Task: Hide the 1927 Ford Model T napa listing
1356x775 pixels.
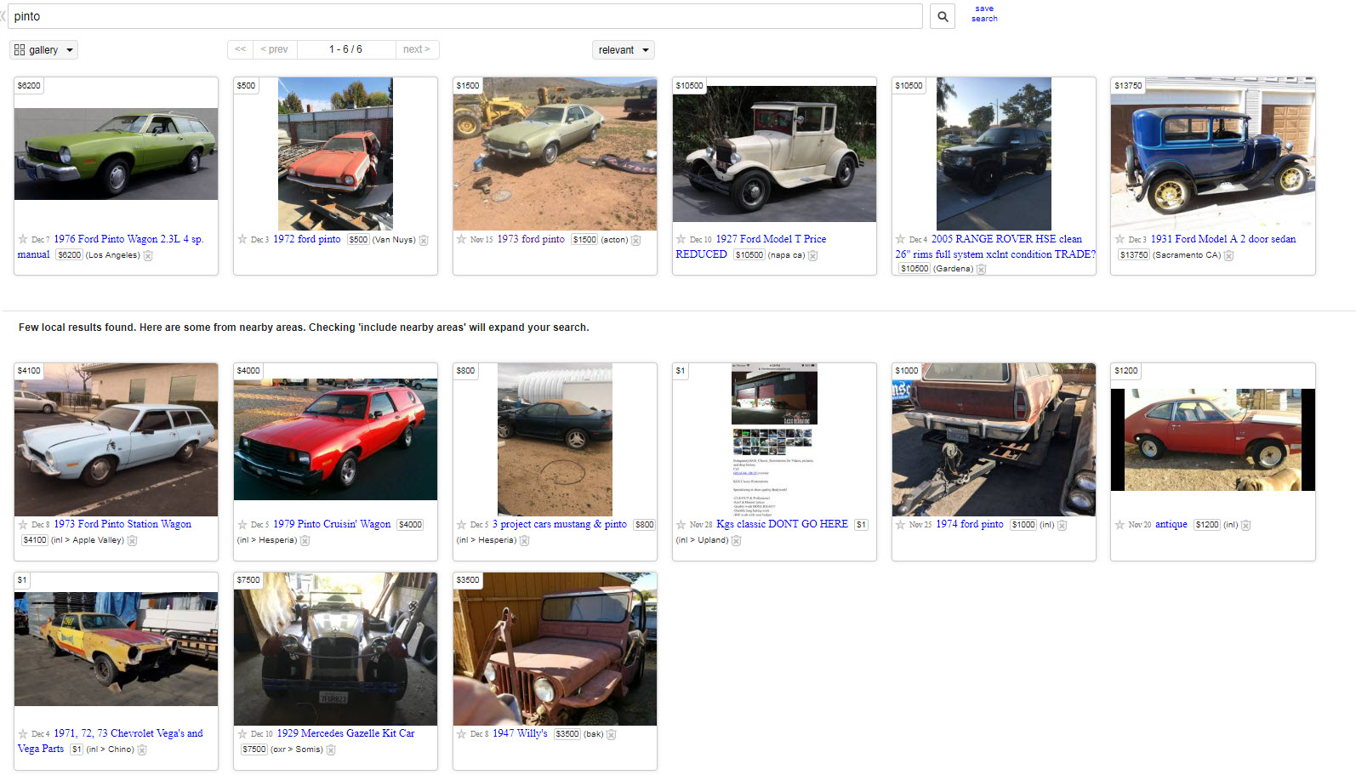Action: [812, 255]
